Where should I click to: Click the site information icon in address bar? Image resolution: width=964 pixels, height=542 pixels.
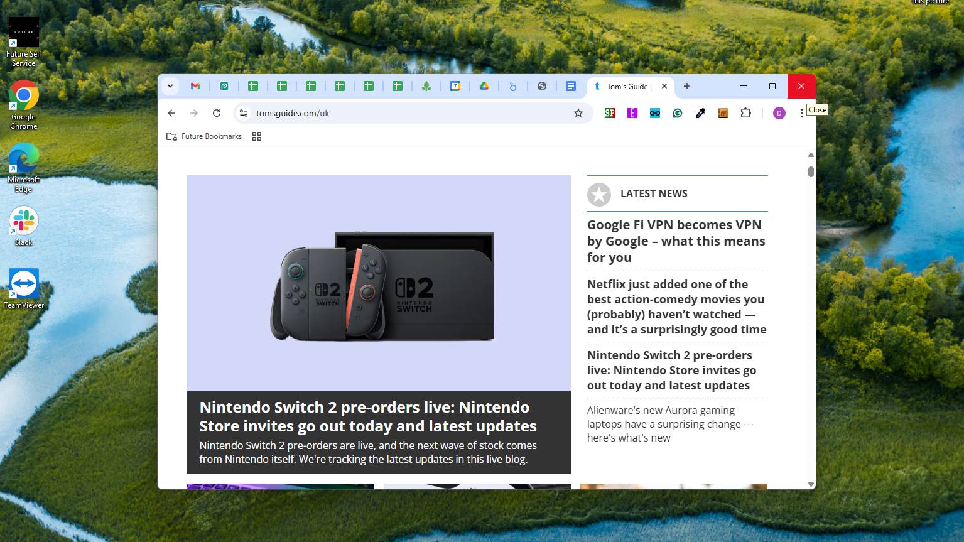coord(243,113)
